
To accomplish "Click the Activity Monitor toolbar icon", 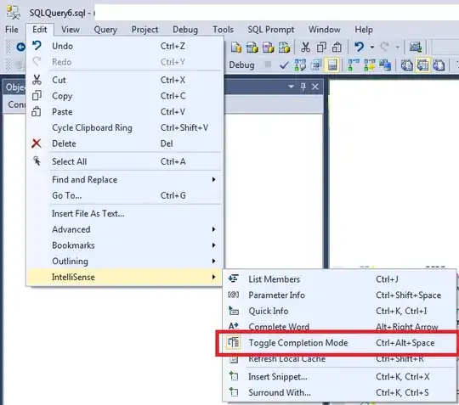I will [x=415, y=47].
